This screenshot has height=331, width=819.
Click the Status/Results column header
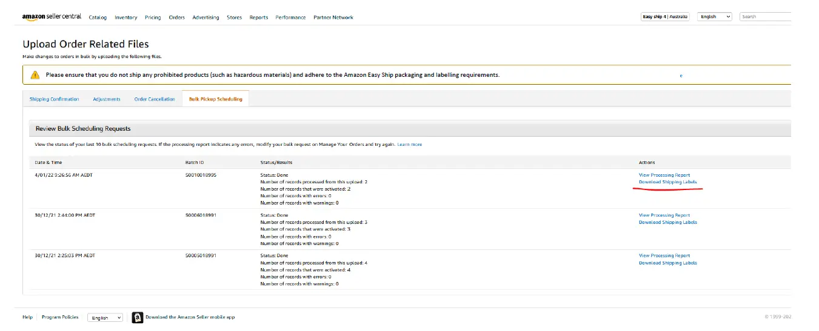(x=276, y=163)
